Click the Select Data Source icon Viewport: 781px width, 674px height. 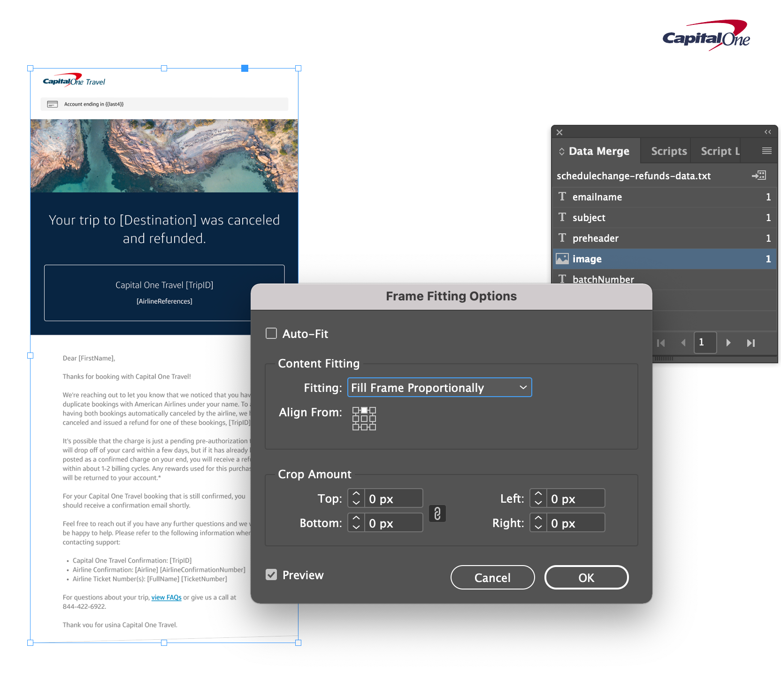758,176
